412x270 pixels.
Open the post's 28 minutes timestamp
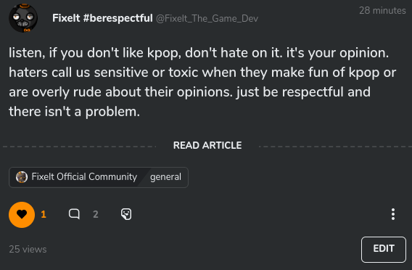click(x=382, y=10)
